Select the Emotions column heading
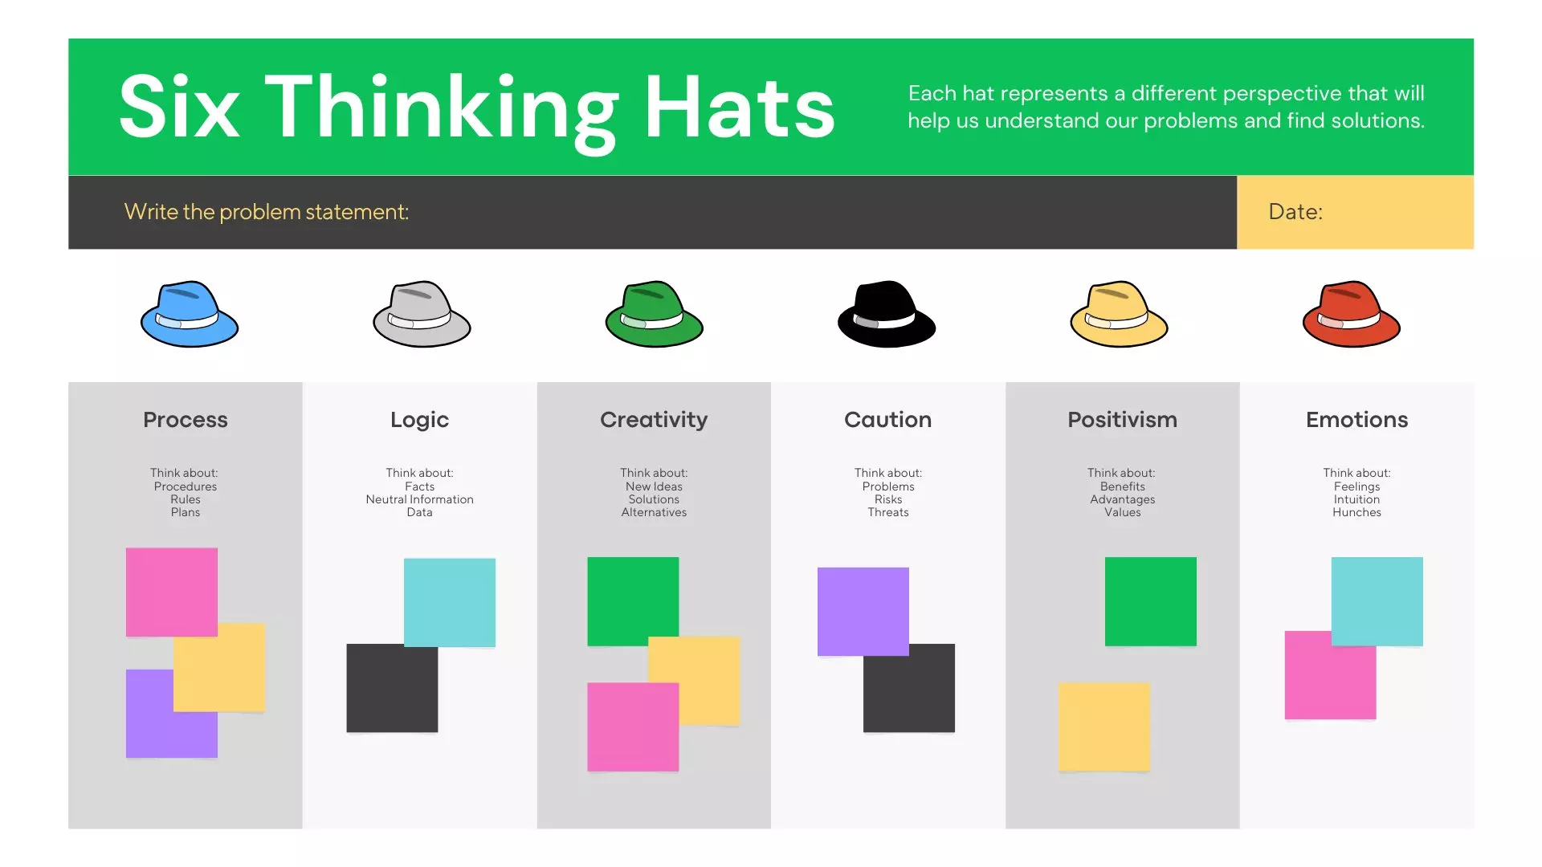 [x=1356, y=420]
